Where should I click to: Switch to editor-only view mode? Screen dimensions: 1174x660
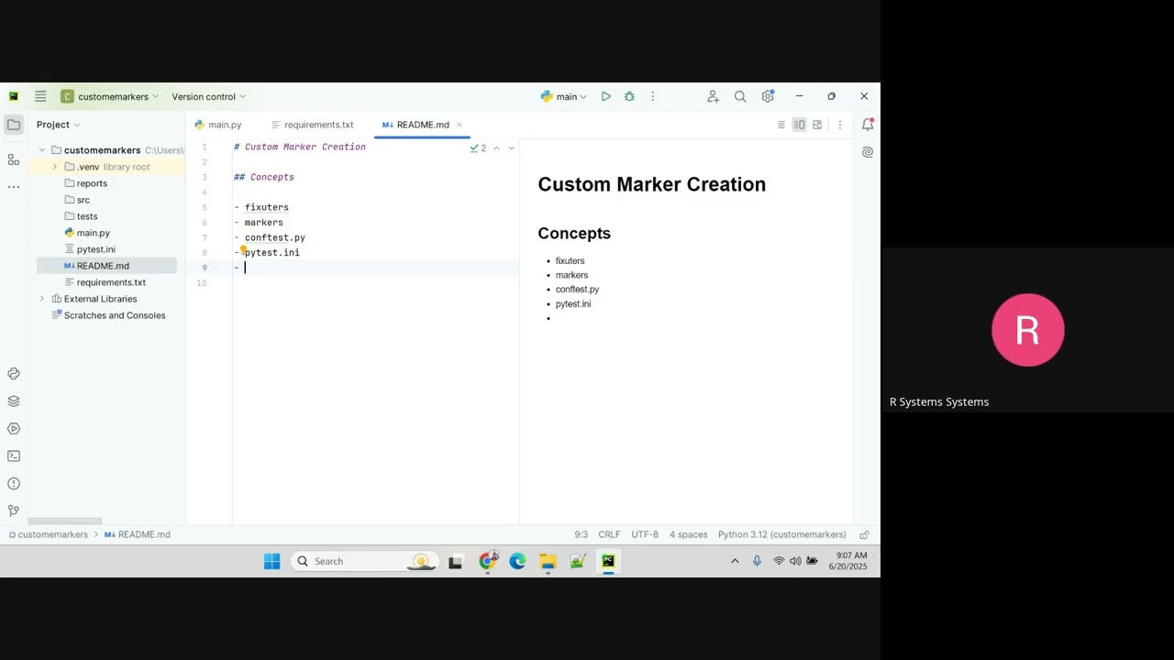coord(781,125)
